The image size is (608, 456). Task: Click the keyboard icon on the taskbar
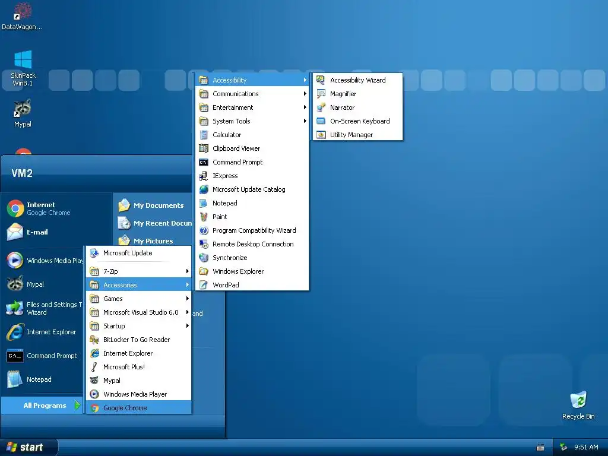tap(540, 448)
